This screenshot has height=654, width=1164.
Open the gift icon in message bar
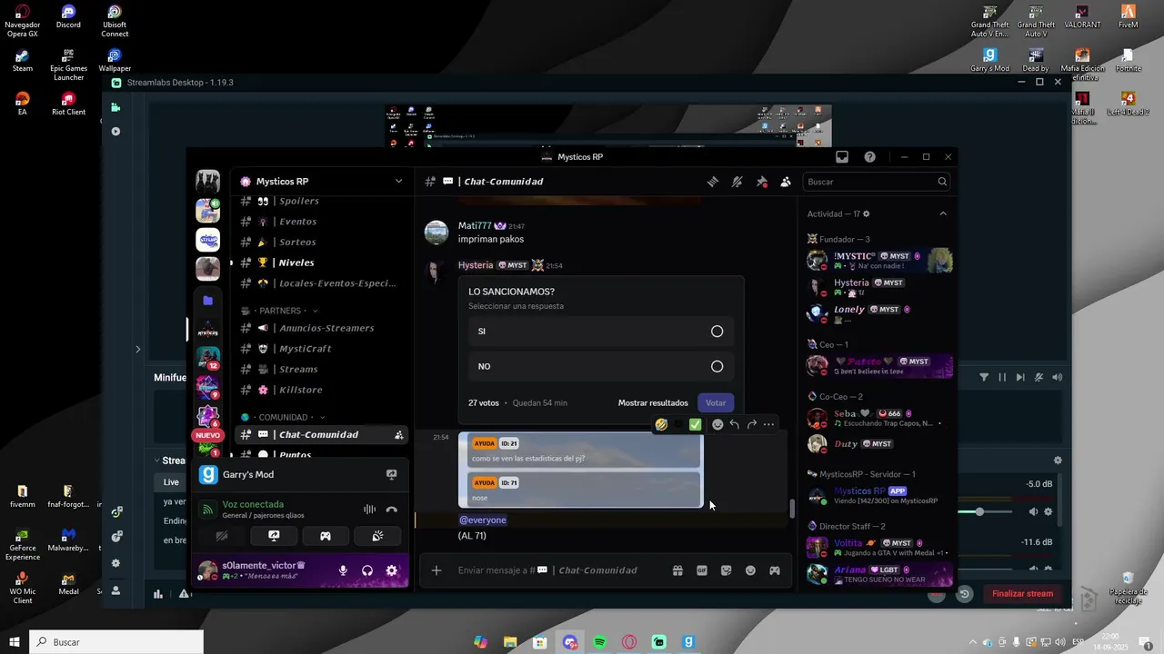(677, 570)
